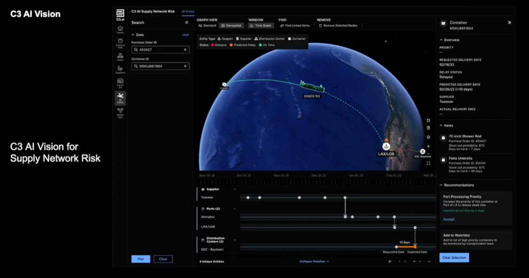Open the Collapse Timeline dropdown

314,262
